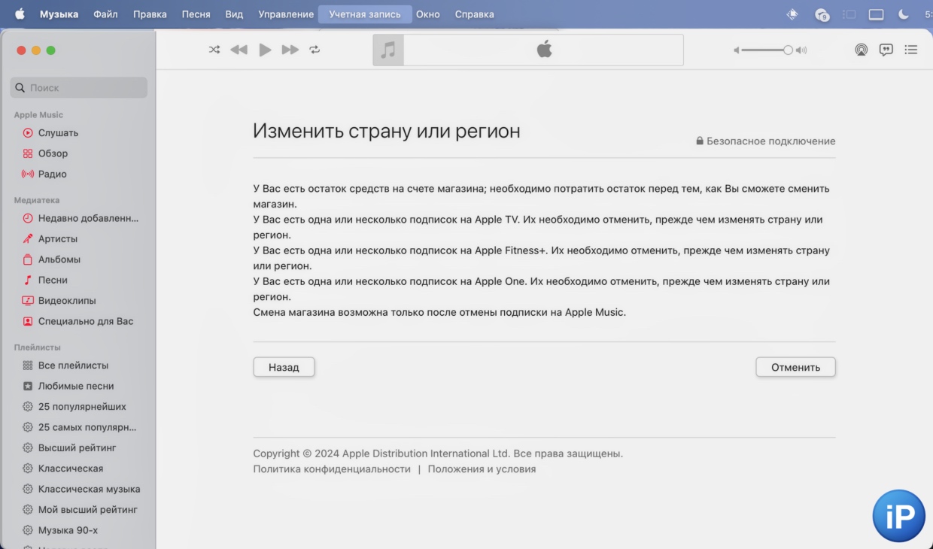Click the Apple logo in the now playing display
The width and height of the screenshot is (933, 549).
(544, 50)
